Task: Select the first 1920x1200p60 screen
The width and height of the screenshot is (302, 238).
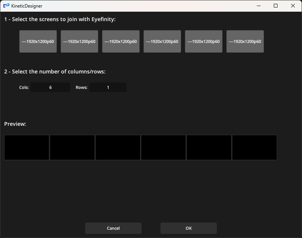Action: (38, 41)
